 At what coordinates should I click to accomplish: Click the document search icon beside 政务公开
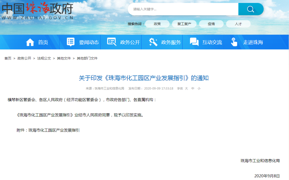pyautogui.click(x=112, y=42)
